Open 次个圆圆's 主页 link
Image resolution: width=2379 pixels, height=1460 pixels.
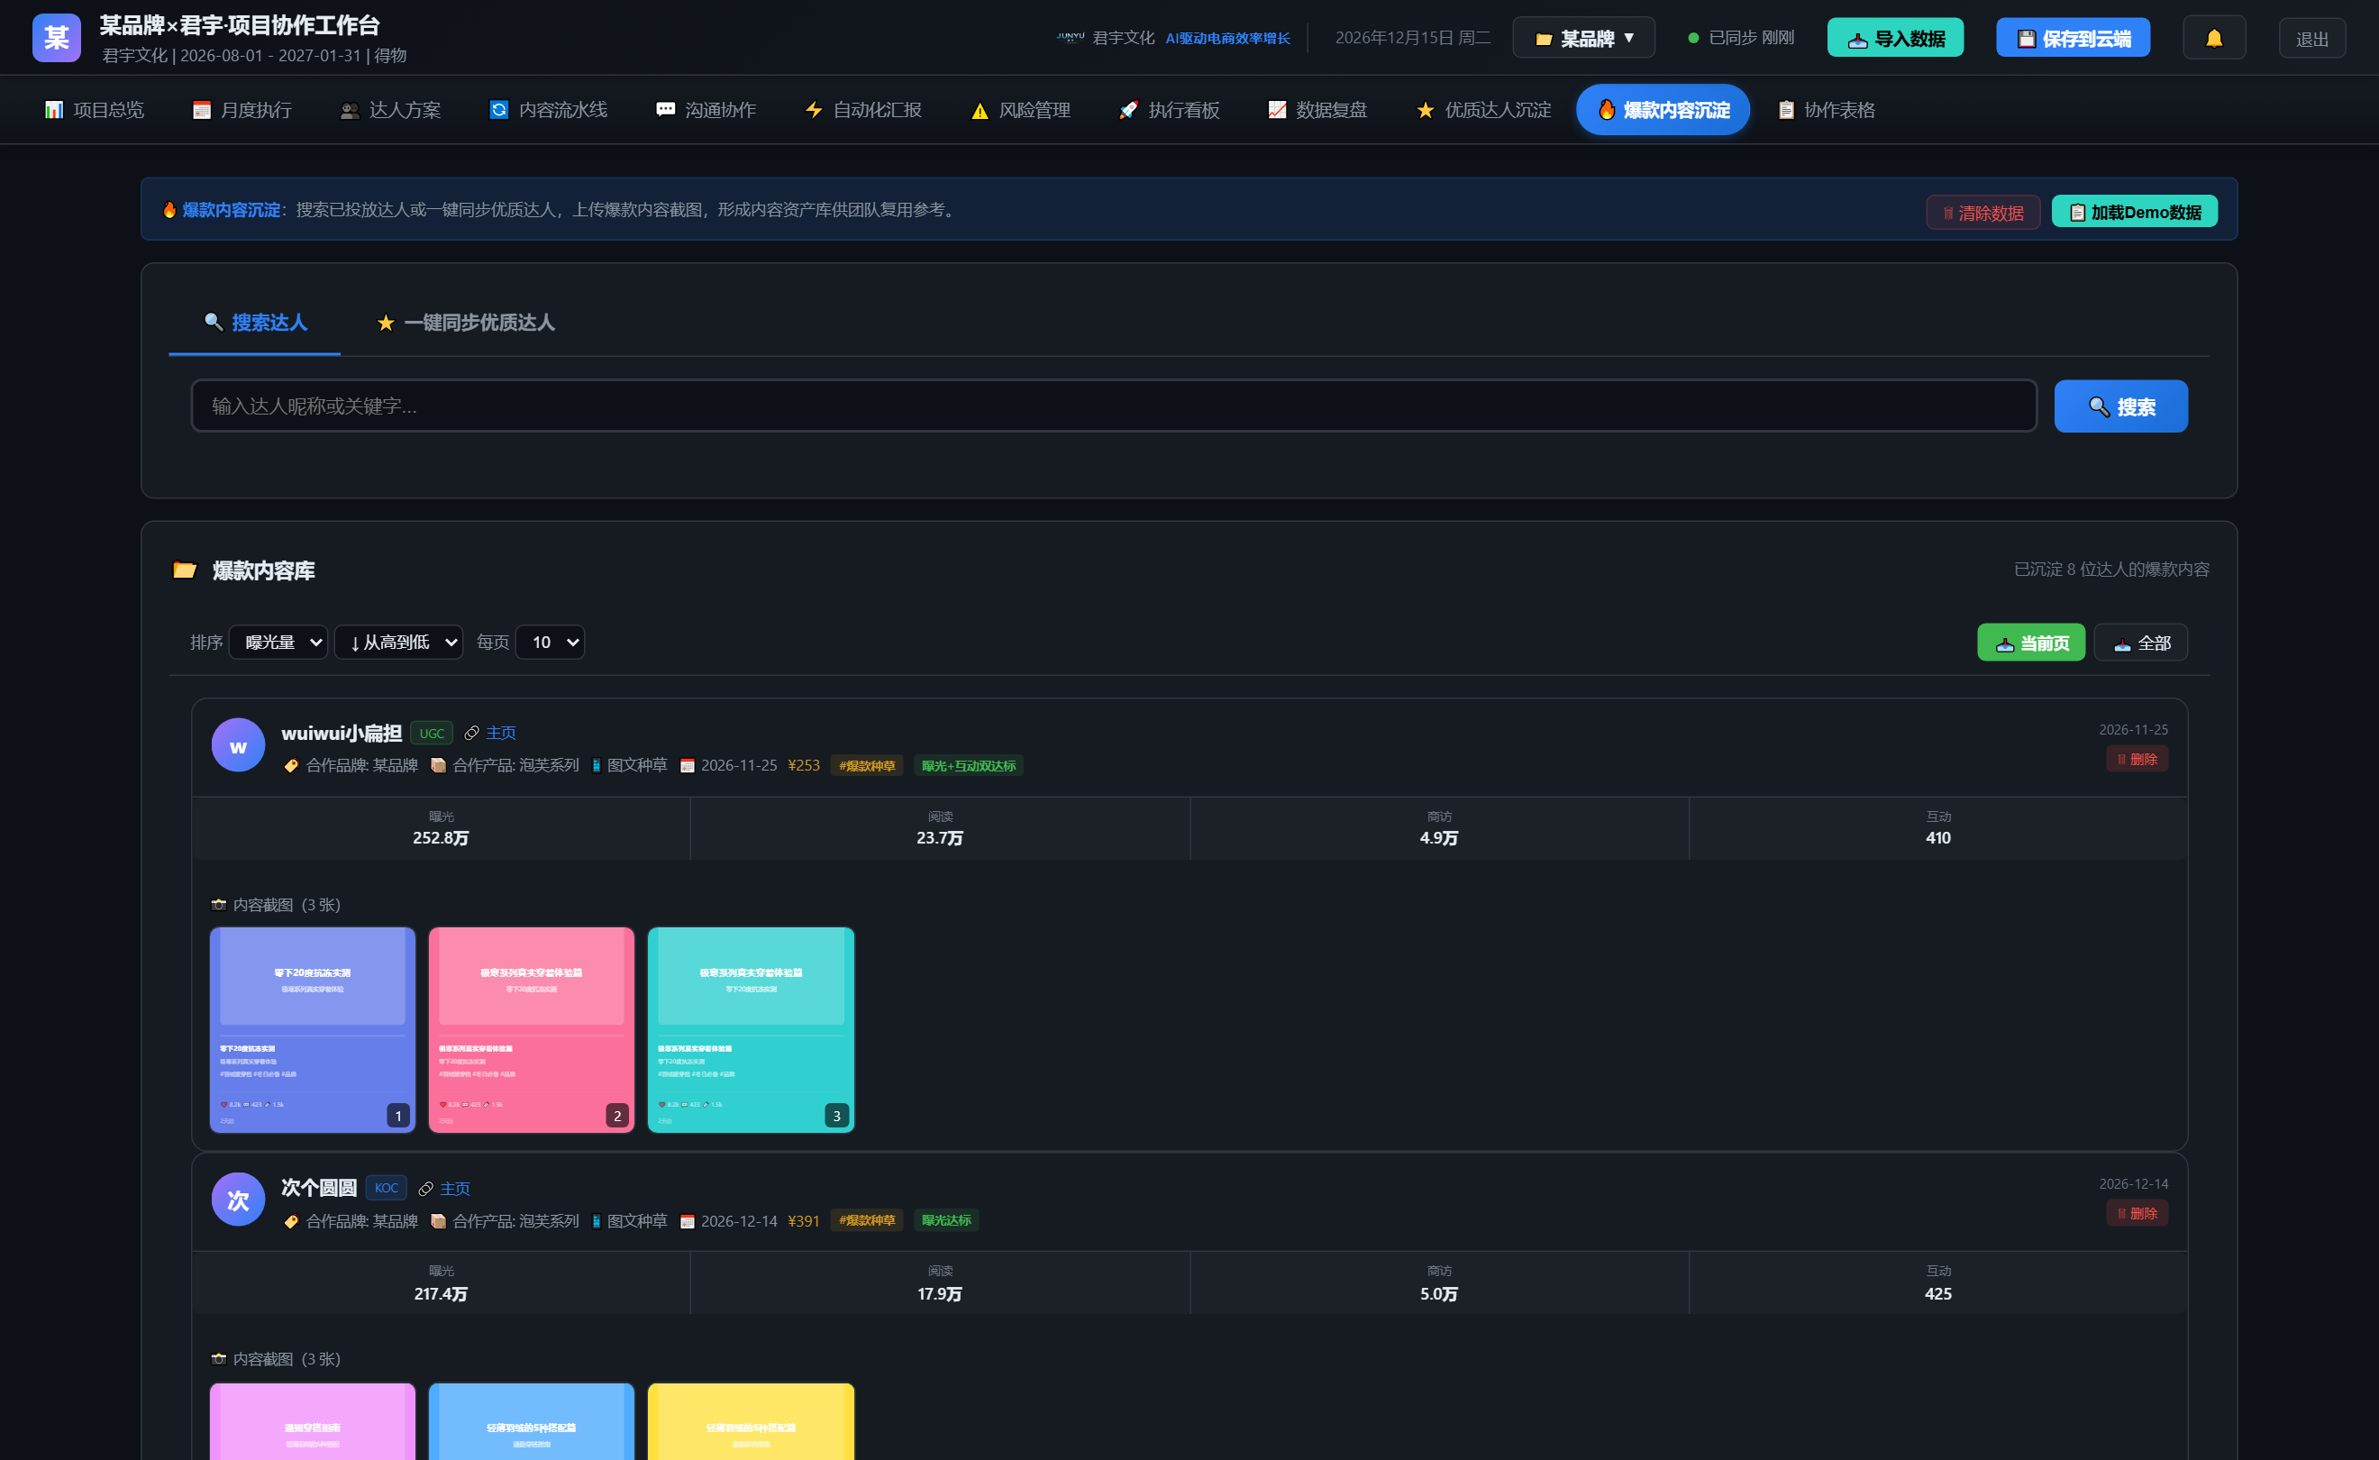(x=455, y=1189)
